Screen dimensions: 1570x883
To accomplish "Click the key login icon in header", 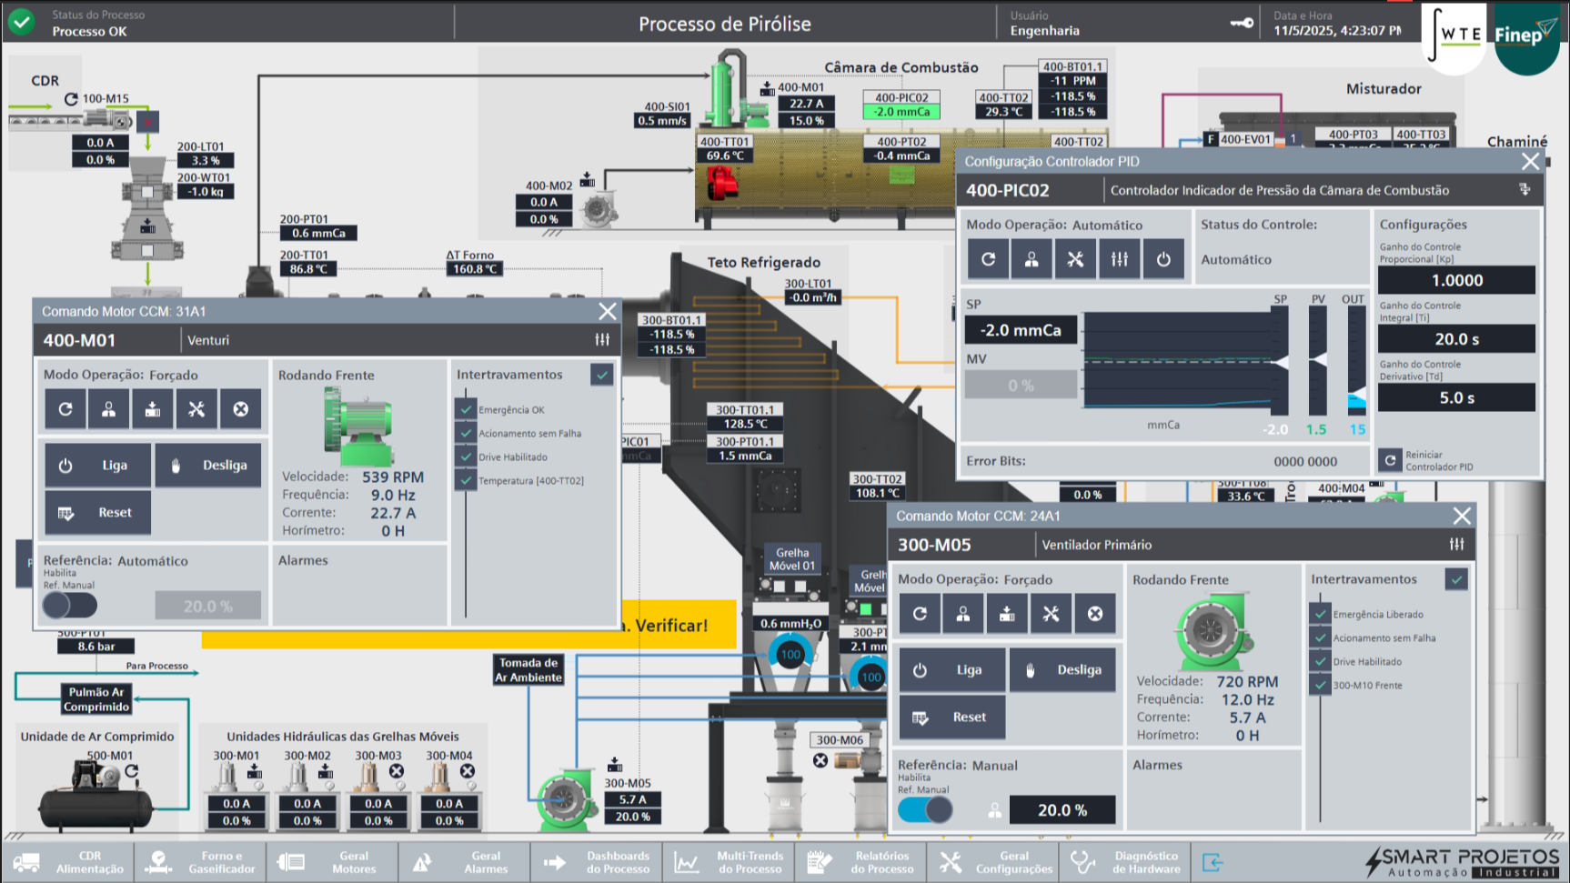I will pos(1242,24).
